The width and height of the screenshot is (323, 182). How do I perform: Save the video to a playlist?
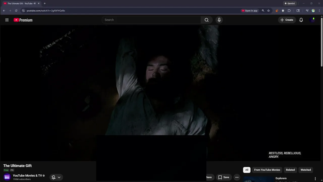coord(224,177)
